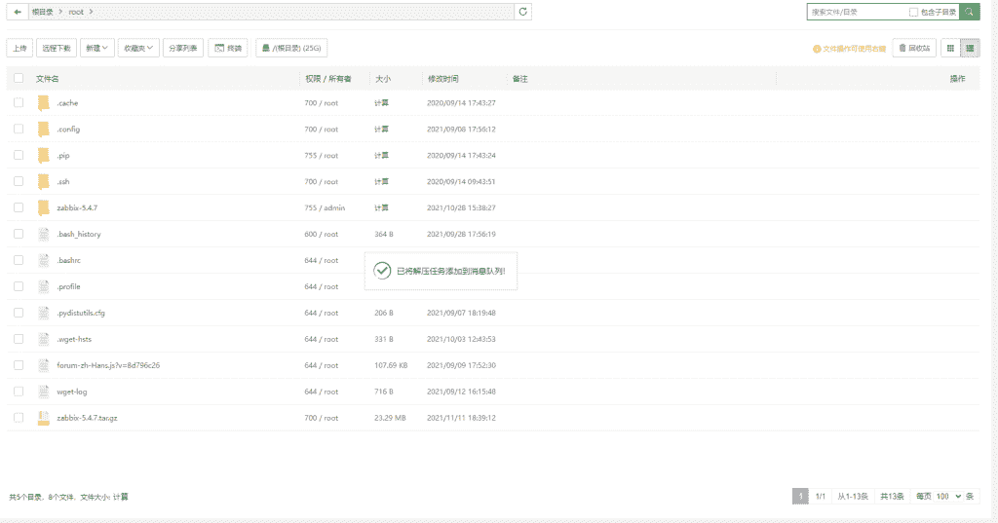Viewport: 998px width, 523px height.
Task: Click the .pydistutils.cfg file icon
Action: coord(43,313)
